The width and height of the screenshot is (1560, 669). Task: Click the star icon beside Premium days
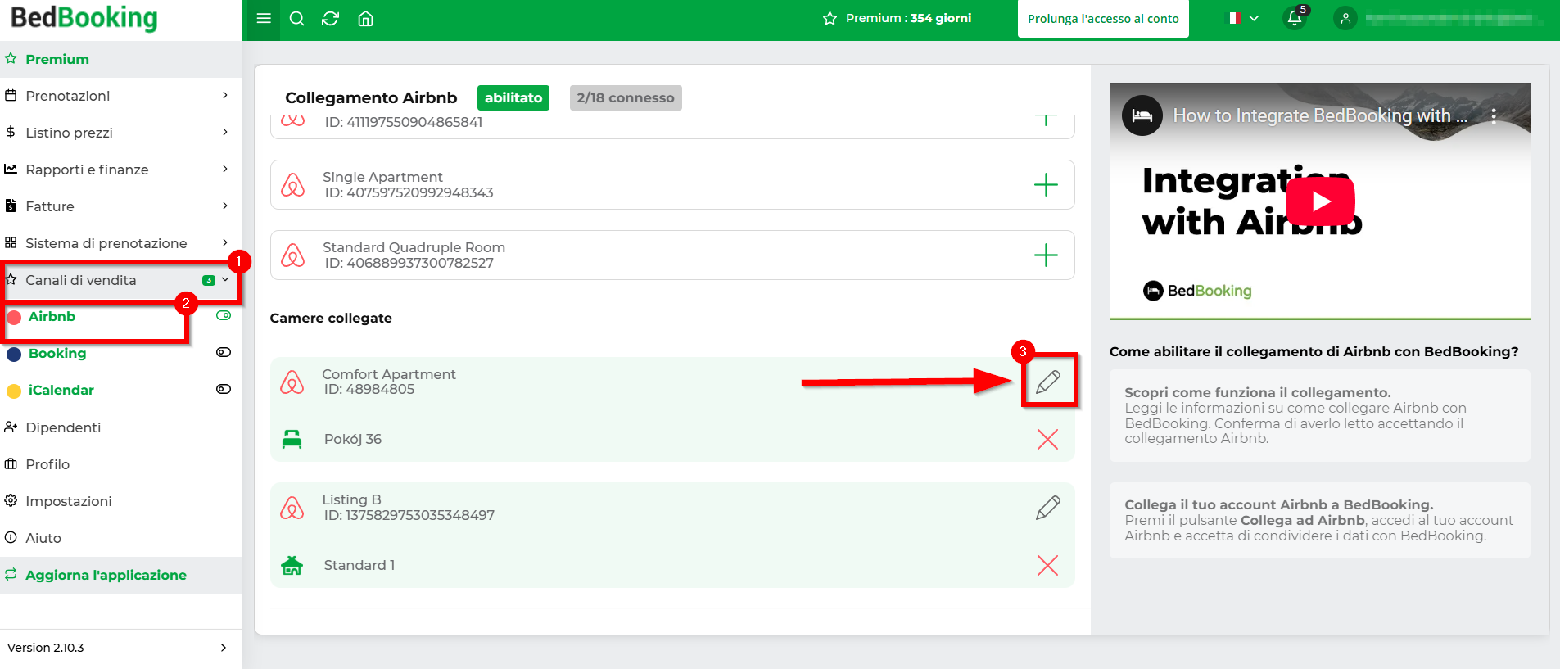tap(830, 18)
